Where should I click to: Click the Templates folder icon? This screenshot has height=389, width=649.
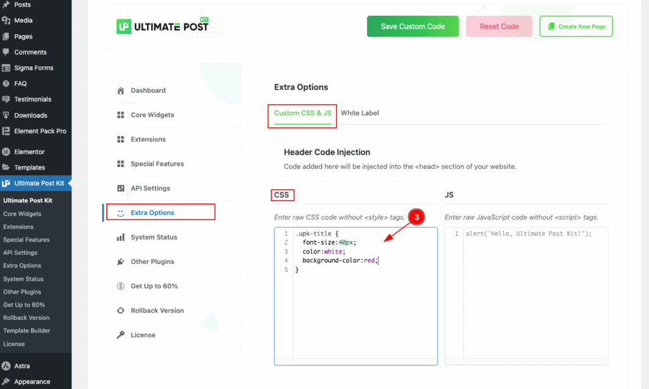click(x=6, y=167)
